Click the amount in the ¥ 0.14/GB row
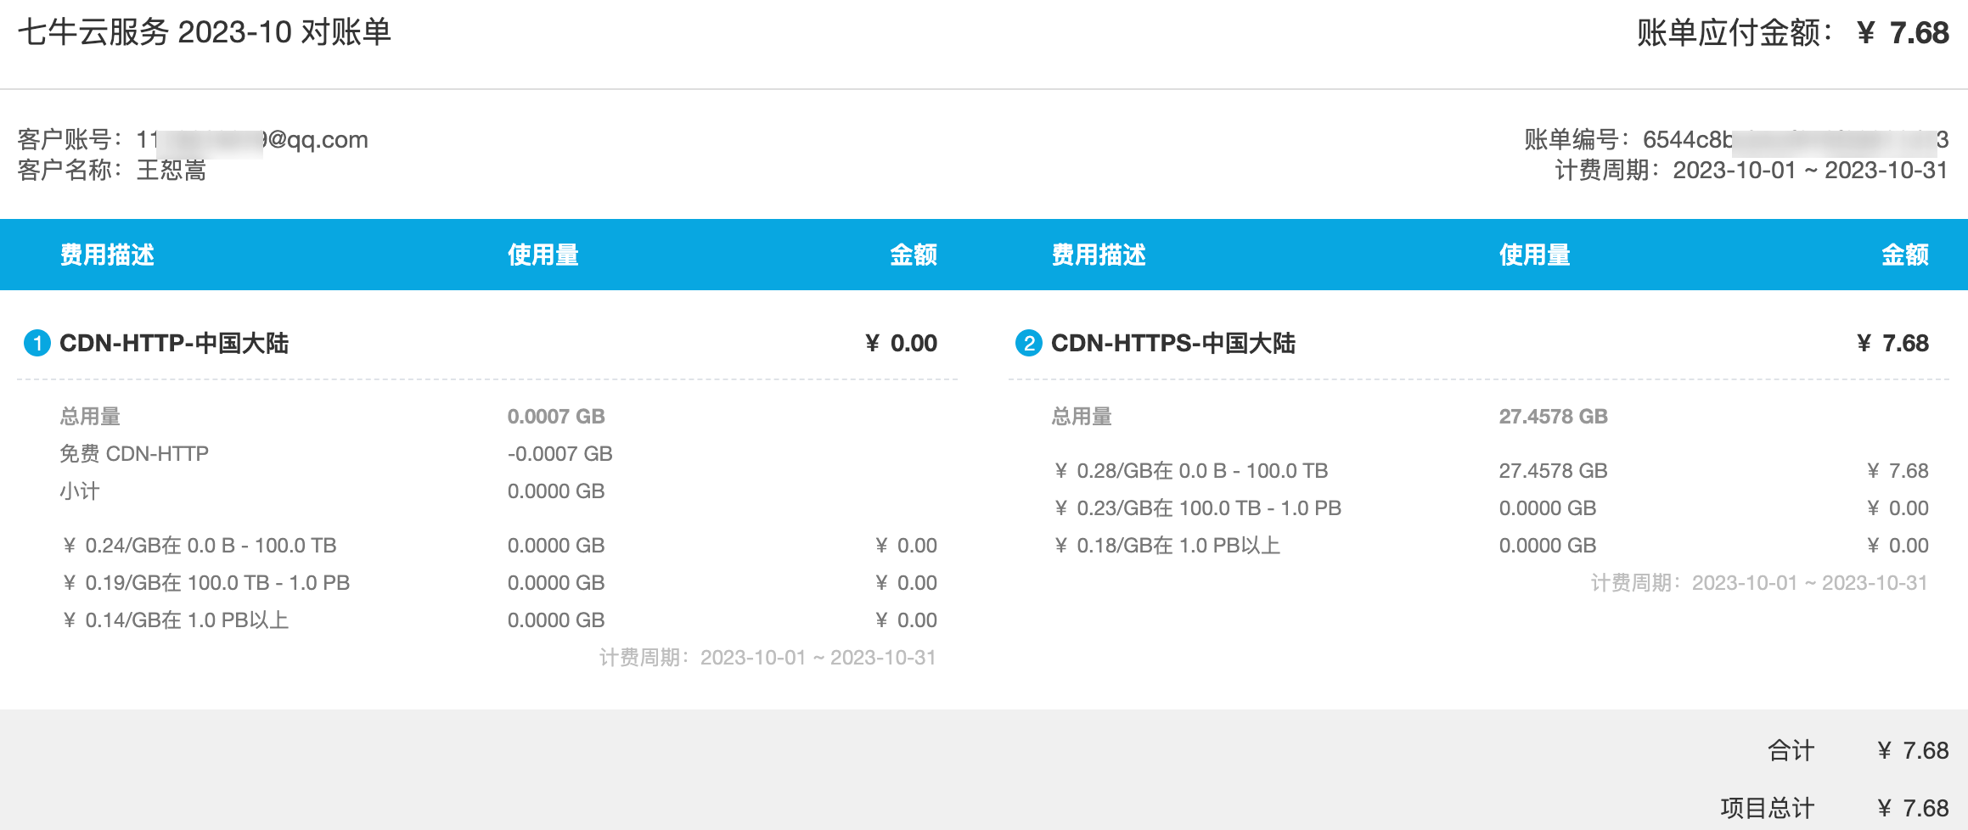Image resolution: width=1968 pixels, height=830 pixels. coord(906,620)
